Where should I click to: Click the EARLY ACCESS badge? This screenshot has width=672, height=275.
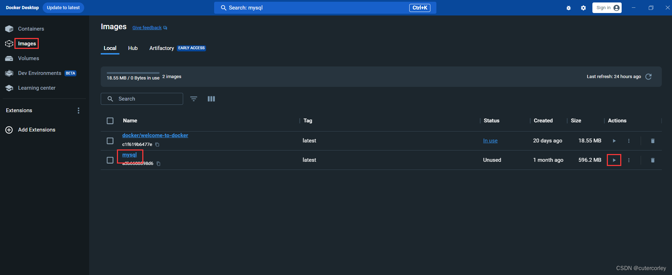[x=192, y=48]
